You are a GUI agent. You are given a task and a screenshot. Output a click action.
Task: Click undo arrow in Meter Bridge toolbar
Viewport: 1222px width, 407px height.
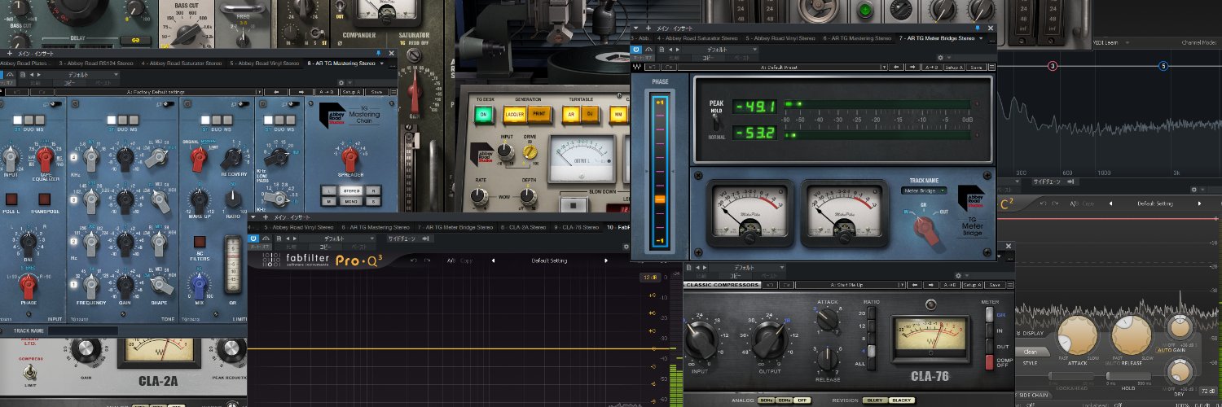point(653,68)
